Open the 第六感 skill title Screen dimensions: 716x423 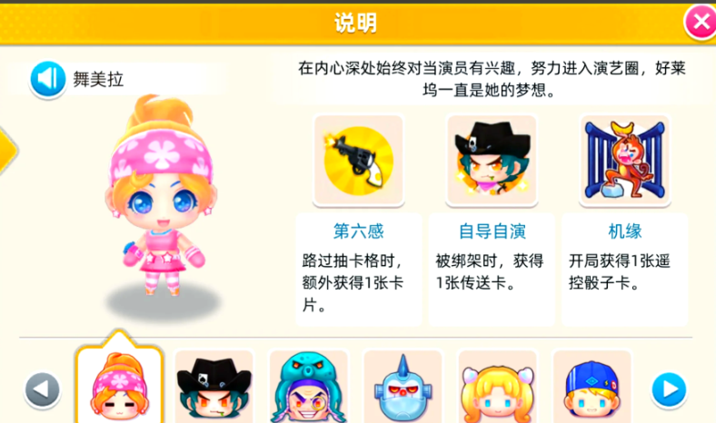(x=359, y=231)
